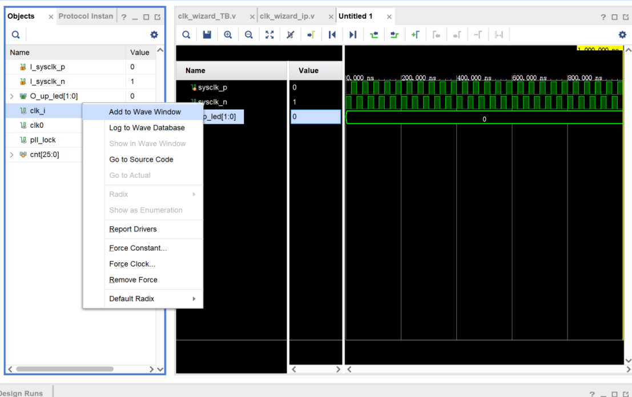This screenshot has height=397, width=632.
Task: Choose Add to Wave Window
Action: (143, 112)
